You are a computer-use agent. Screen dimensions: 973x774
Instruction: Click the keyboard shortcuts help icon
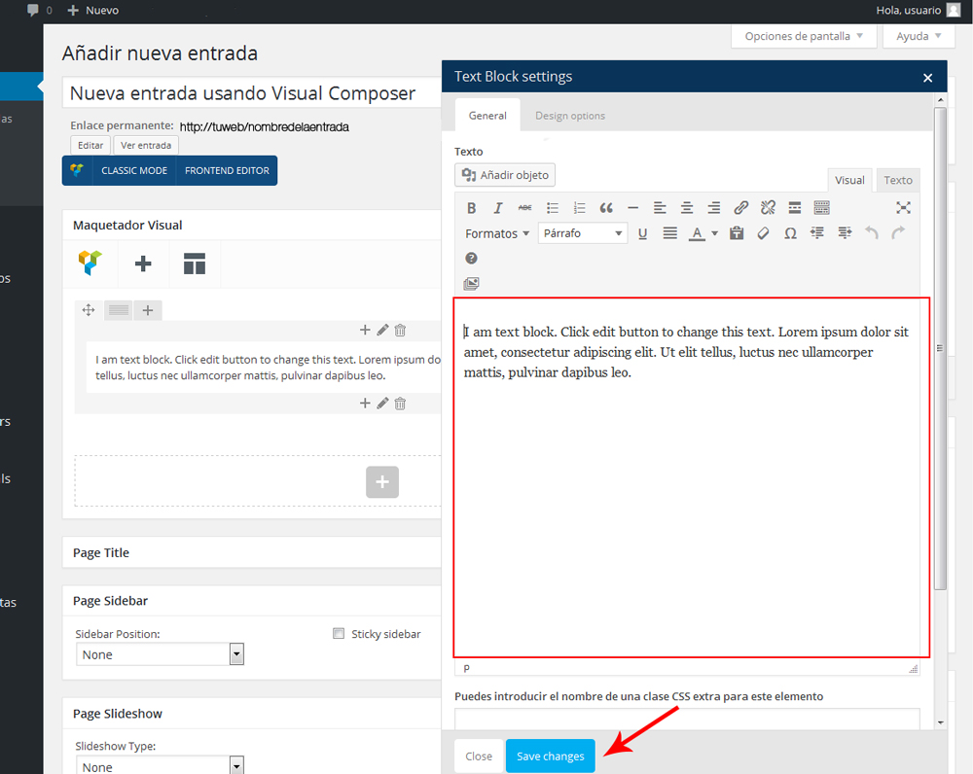[x=472, y=259]
